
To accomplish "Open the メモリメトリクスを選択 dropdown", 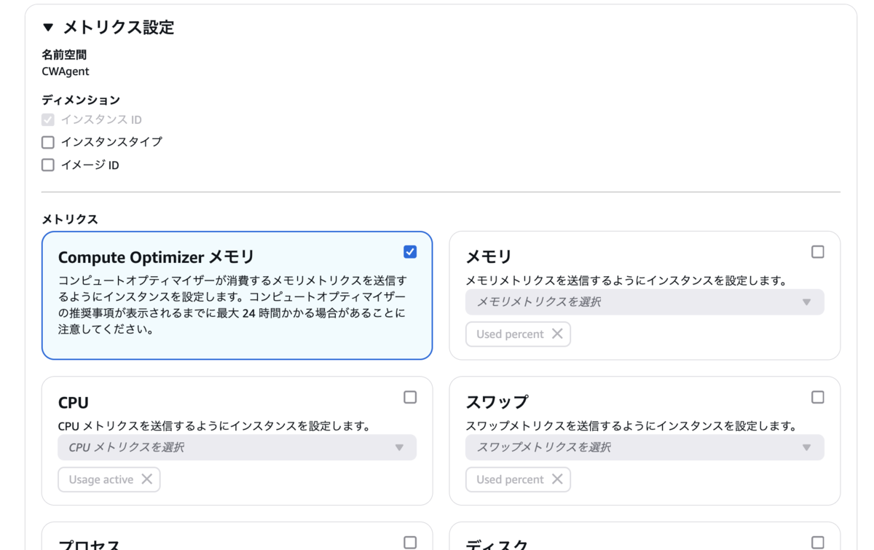I will click(x=645, y=302).
